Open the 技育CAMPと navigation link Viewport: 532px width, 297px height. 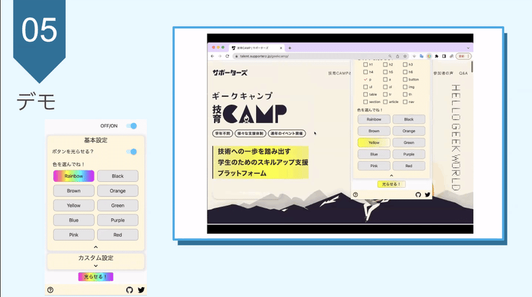click(340, 73)
